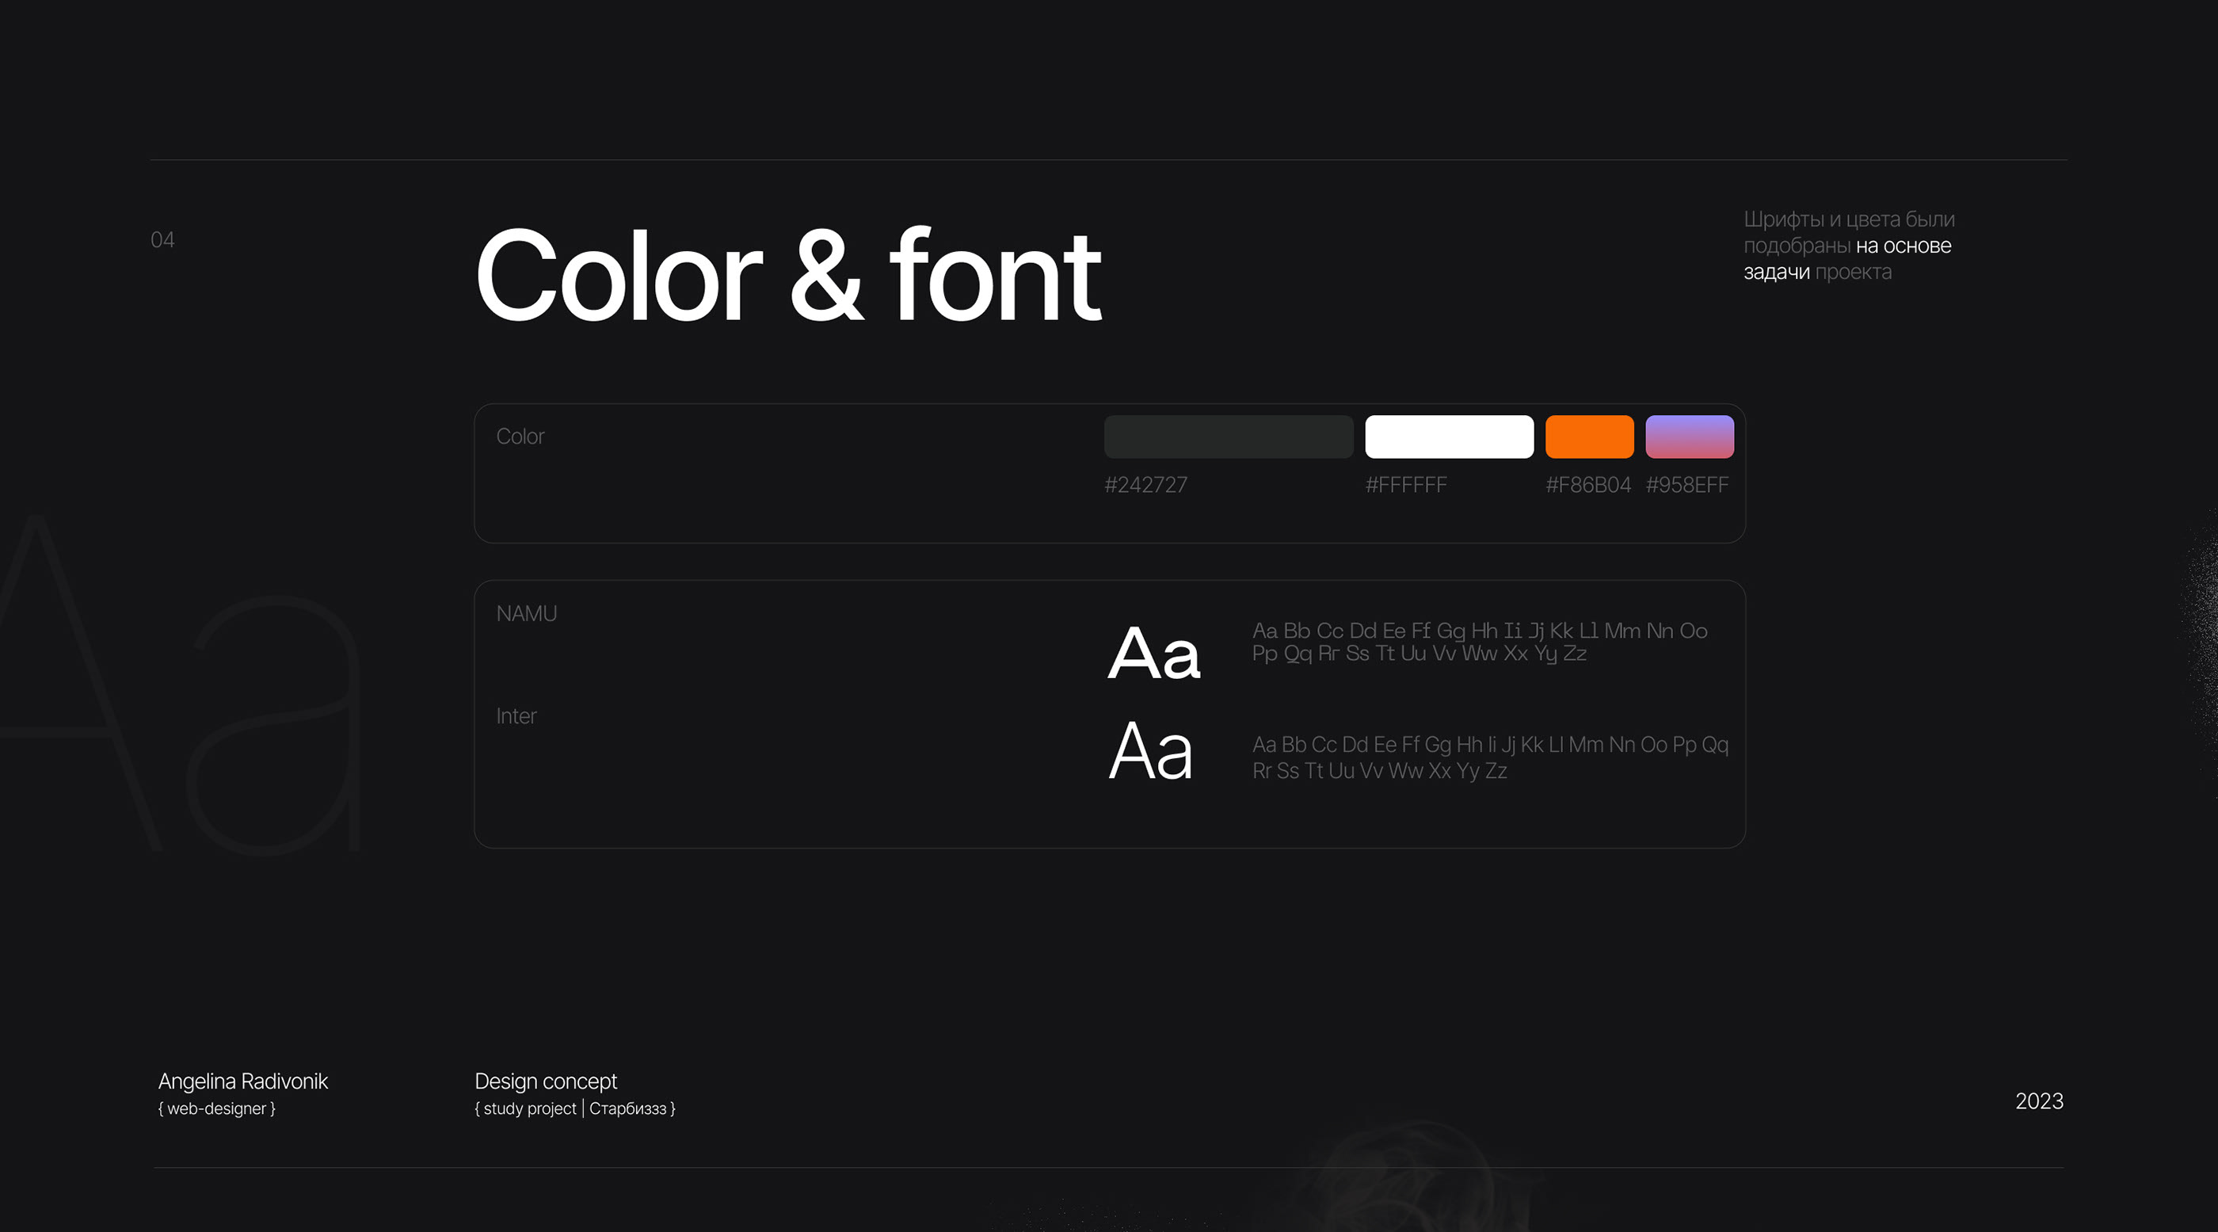Click the Angelina Radivonik author name
Image resolution: width=2218 pixels, height=1232 pixels.
[x=243, y=1081]
